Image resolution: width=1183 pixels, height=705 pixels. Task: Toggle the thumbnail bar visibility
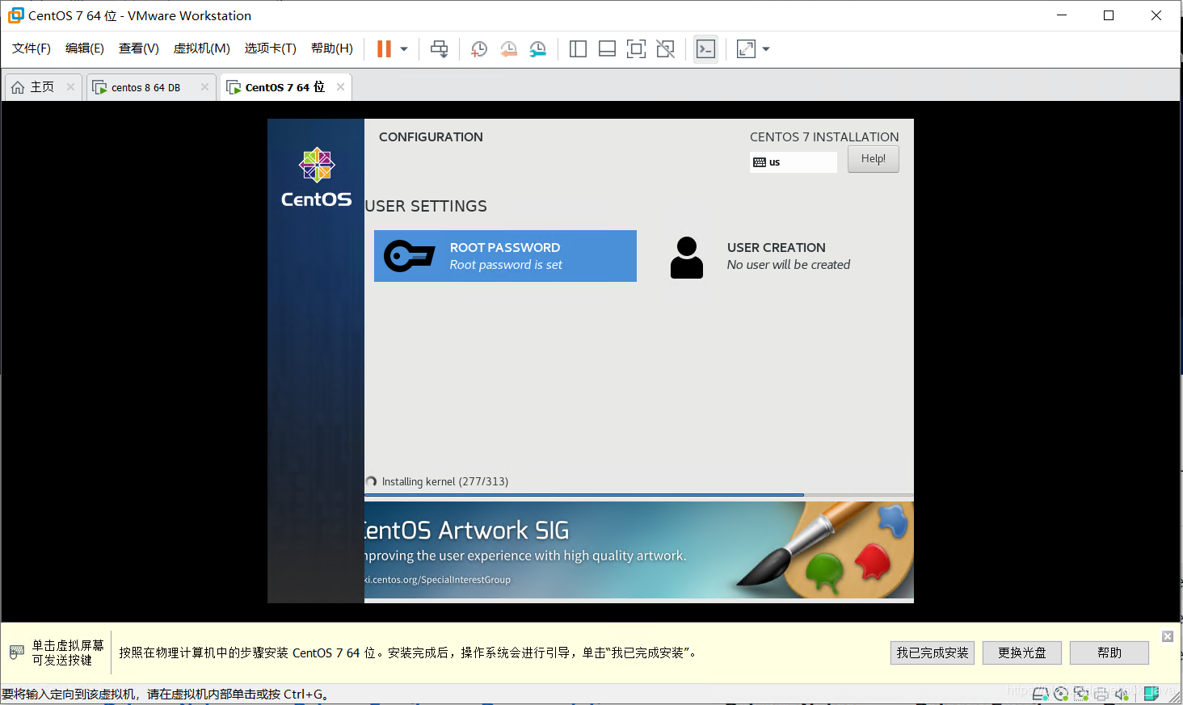[x=607, y=48]
